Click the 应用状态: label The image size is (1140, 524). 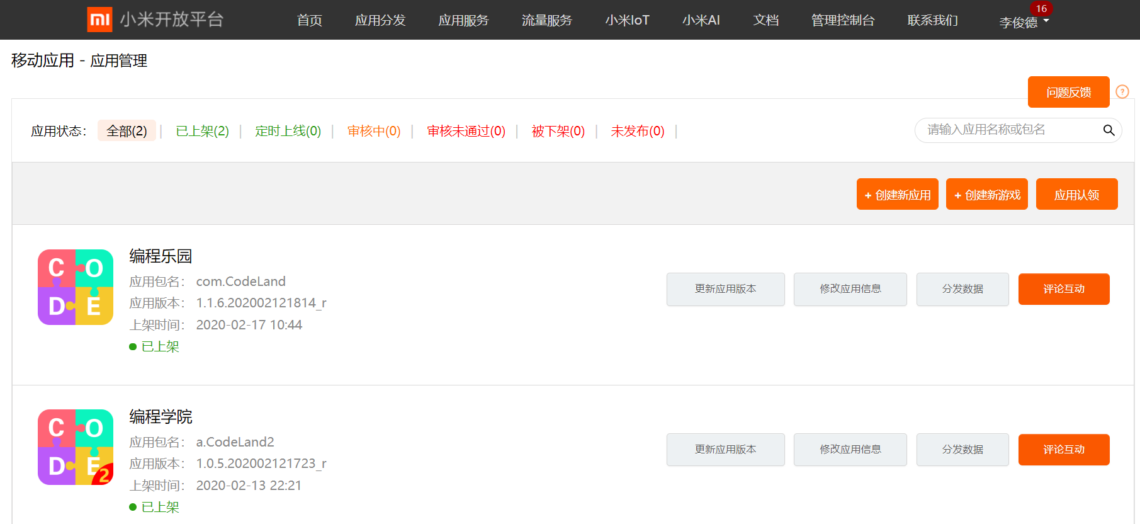(59, 131)
